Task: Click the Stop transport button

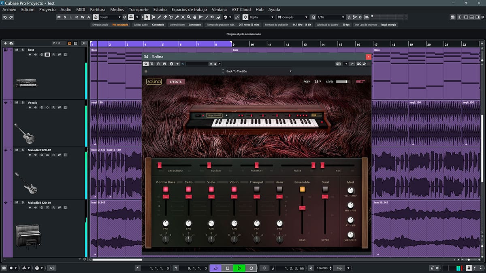Action: [228, 268]
